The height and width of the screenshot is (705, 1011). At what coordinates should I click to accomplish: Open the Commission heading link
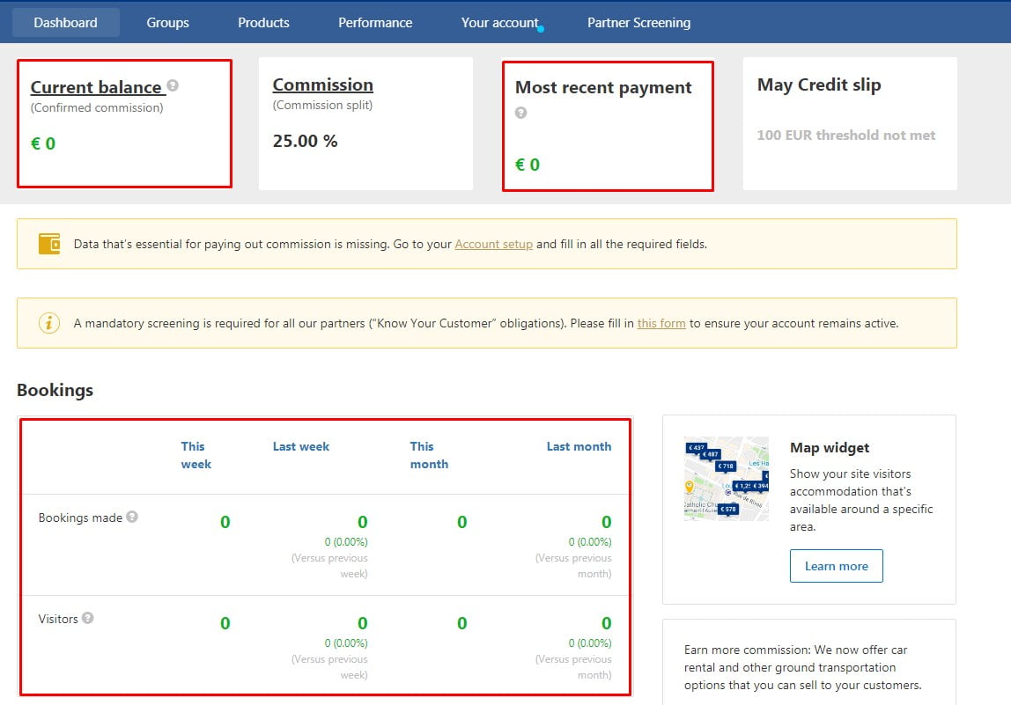point(322,84)
